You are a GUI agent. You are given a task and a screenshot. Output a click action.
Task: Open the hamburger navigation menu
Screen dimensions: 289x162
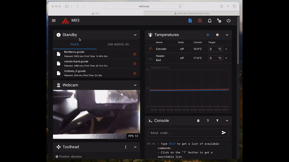pos(54,21)
